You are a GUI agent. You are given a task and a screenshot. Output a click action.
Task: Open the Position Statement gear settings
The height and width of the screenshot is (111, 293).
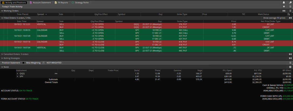tap(290, 67)
